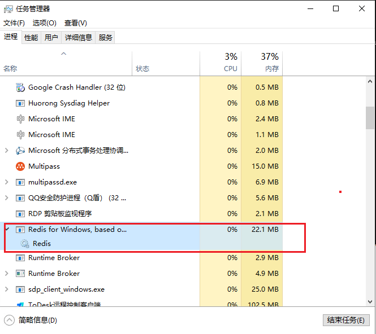Viewport: 376px width, 334px height.
Task: Click 简略信息(D) link
Action: [38, 320]
